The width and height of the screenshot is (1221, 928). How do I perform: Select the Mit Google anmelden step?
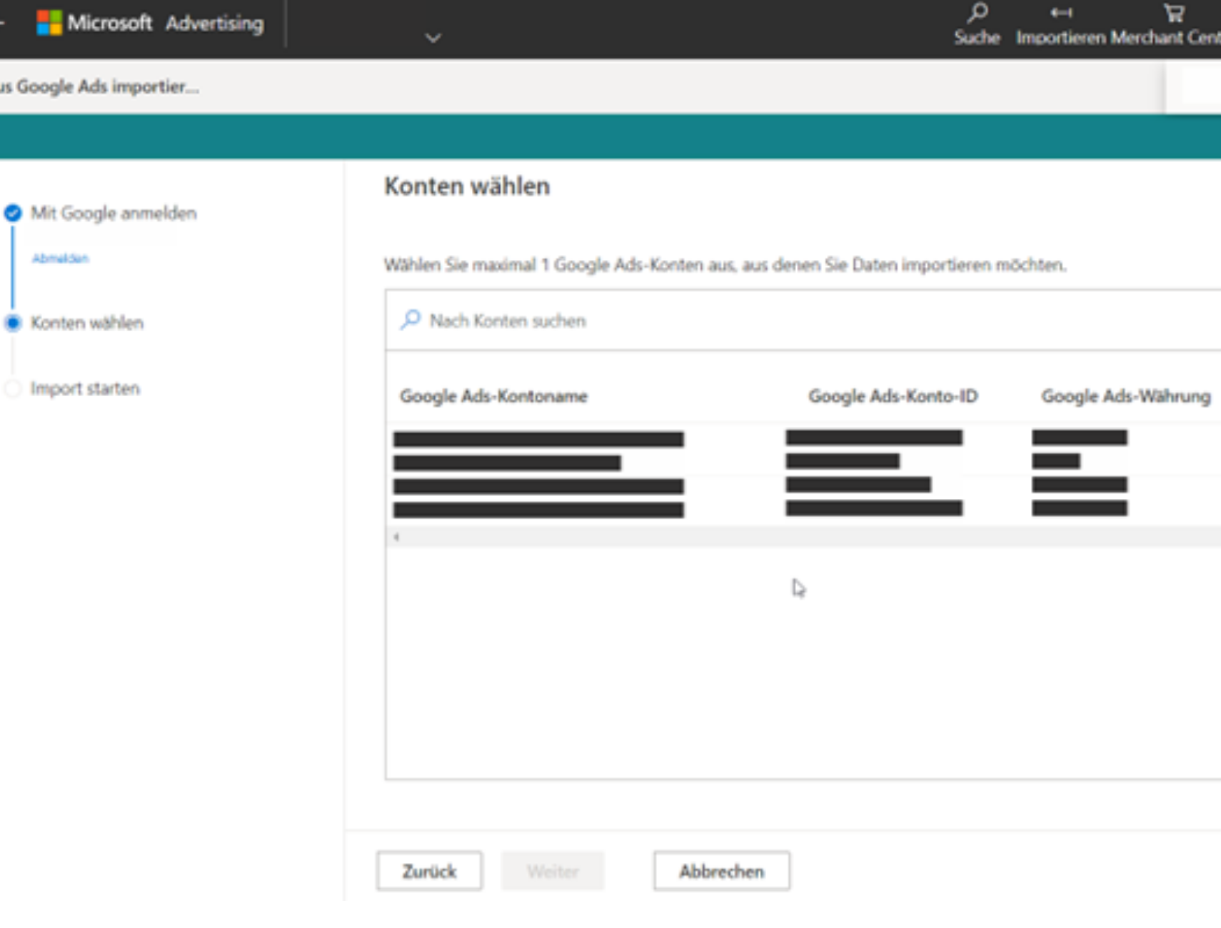114,213
